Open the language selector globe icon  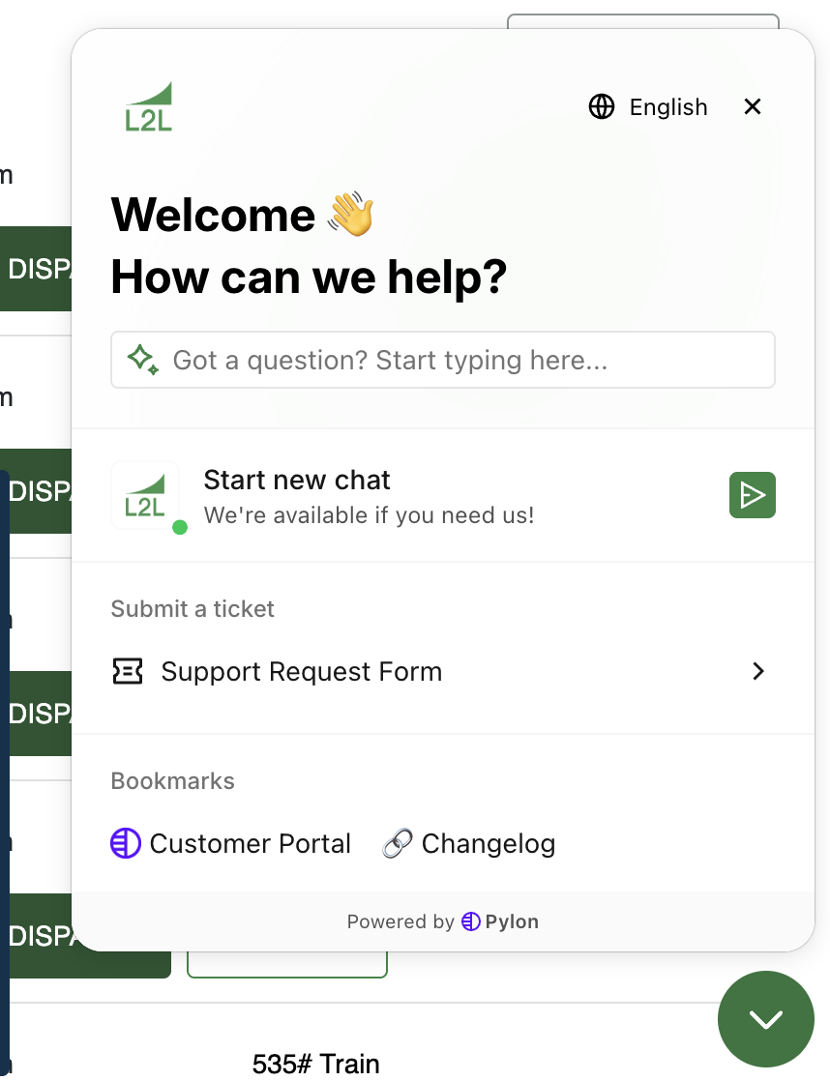tap(601, 107)
